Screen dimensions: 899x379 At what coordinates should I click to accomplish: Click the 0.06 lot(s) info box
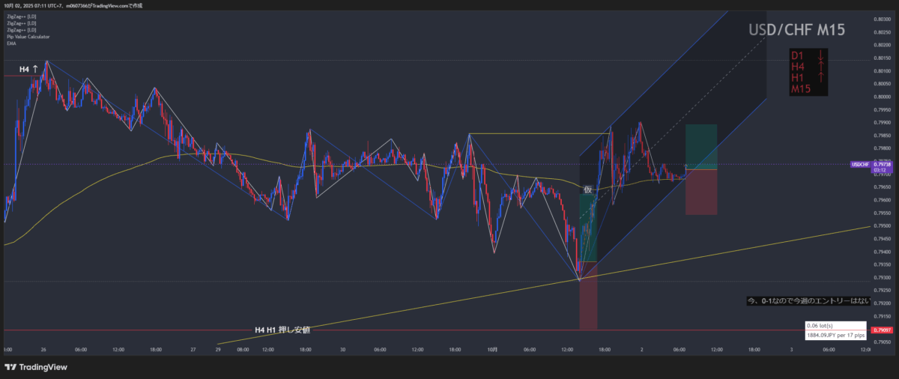point(835,326)
